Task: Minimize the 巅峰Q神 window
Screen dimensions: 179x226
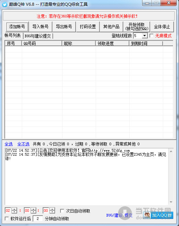Action: click(147, 3)
